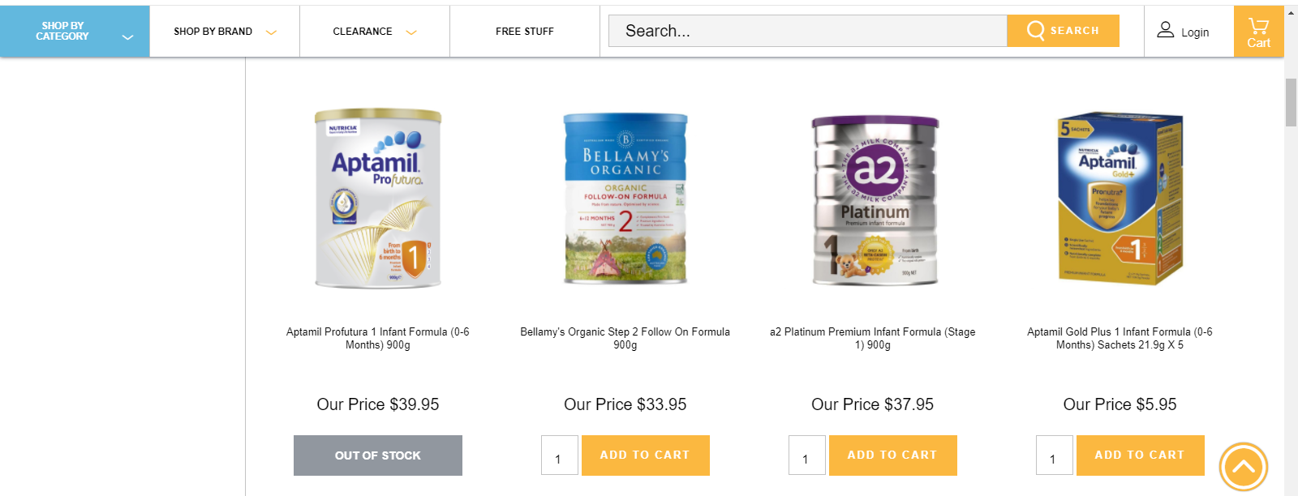Click the Clearance menu label
Image resolution: width=1298 pixels, height=496 pixels.
(362, 32)
